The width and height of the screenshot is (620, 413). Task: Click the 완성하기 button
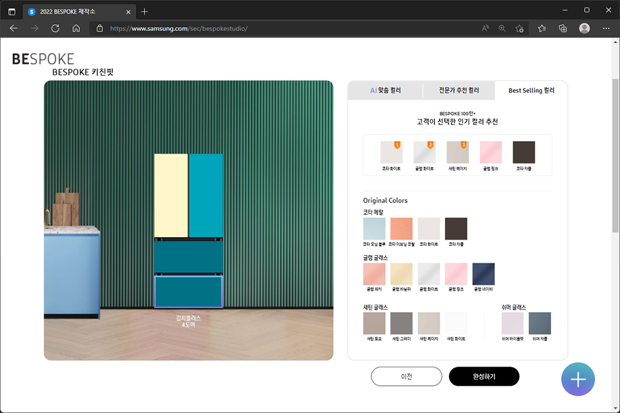click(484, 376)
